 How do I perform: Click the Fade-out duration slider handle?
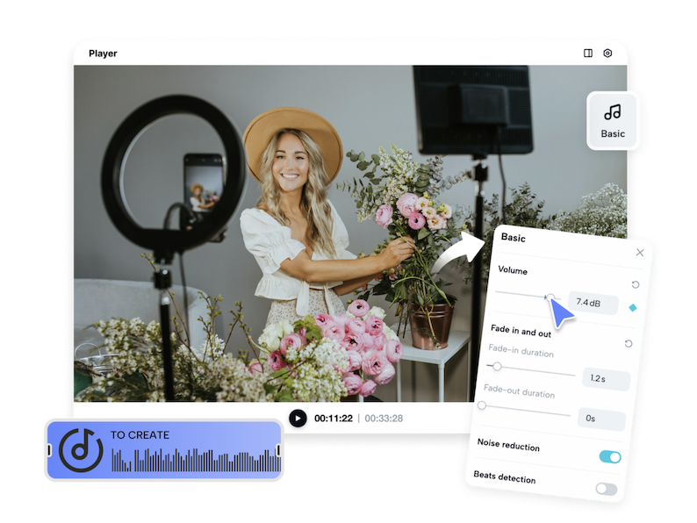click(x=482, y=405)
